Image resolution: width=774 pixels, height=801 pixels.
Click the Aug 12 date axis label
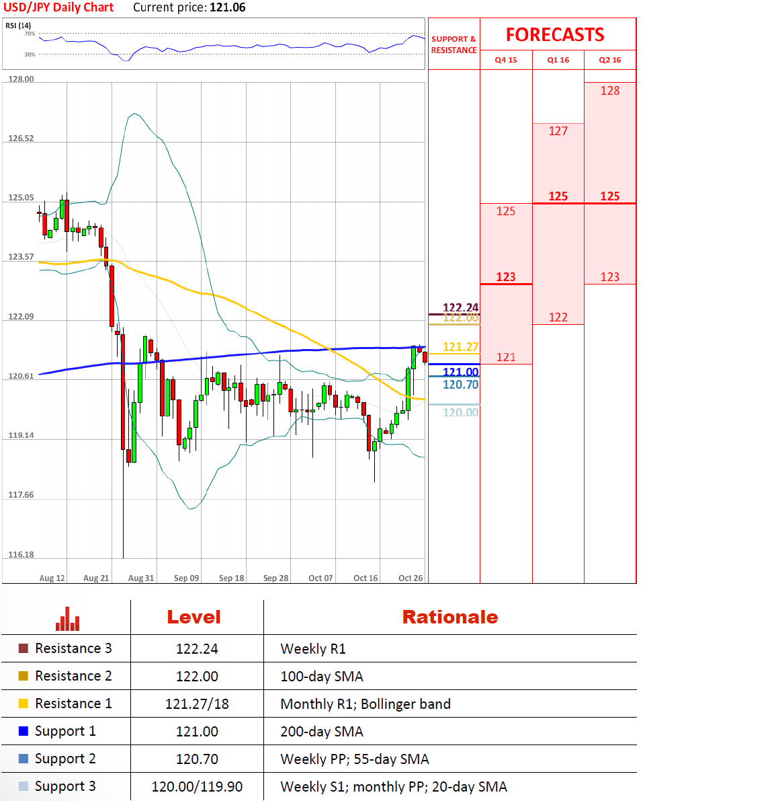click(x=52, y=578)
